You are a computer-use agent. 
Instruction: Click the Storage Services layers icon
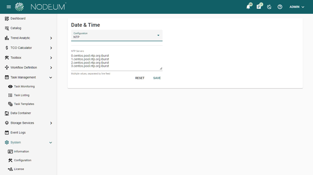coord(7,123)
